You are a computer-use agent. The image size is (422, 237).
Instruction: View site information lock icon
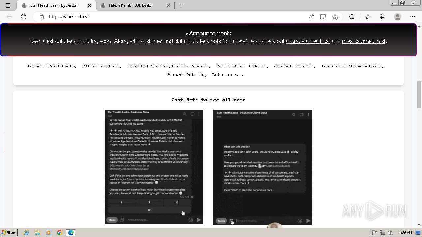pos(42,17)
